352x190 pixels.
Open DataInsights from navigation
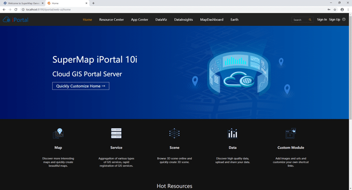click(x=183, y=19)
